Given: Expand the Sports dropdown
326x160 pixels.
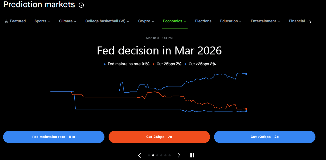Looking at the screenshot, I should [42, 21].
